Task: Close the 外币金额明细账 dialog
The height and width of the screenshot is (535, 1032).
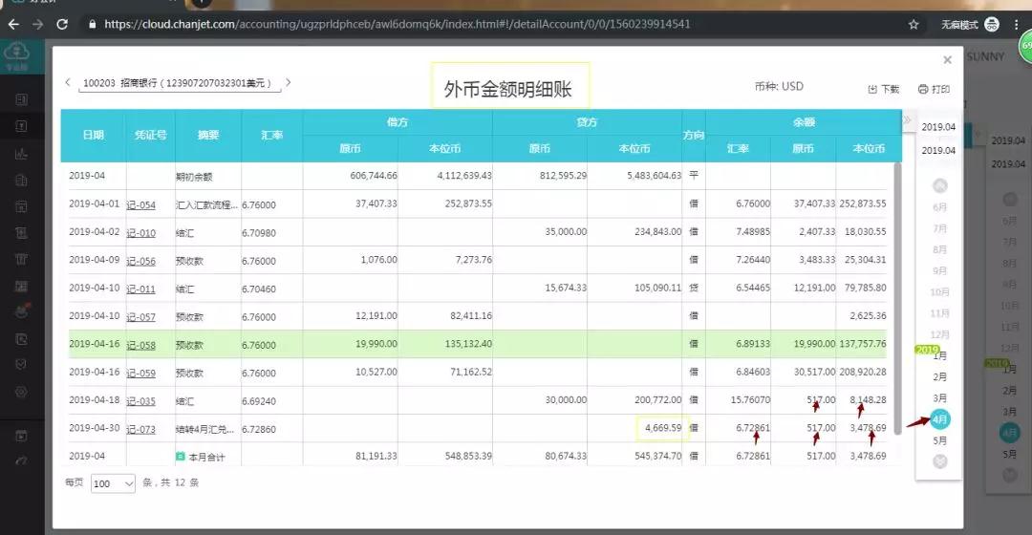Action: pyautogui.click(x=947, y=60)
